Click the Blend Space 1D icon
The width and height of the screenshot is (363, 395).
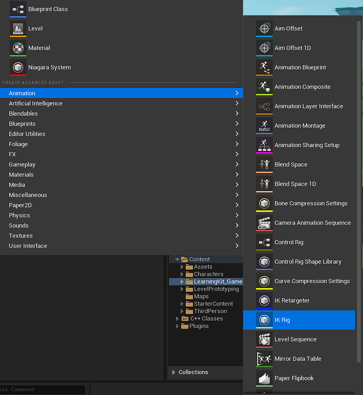coord(264,184)
